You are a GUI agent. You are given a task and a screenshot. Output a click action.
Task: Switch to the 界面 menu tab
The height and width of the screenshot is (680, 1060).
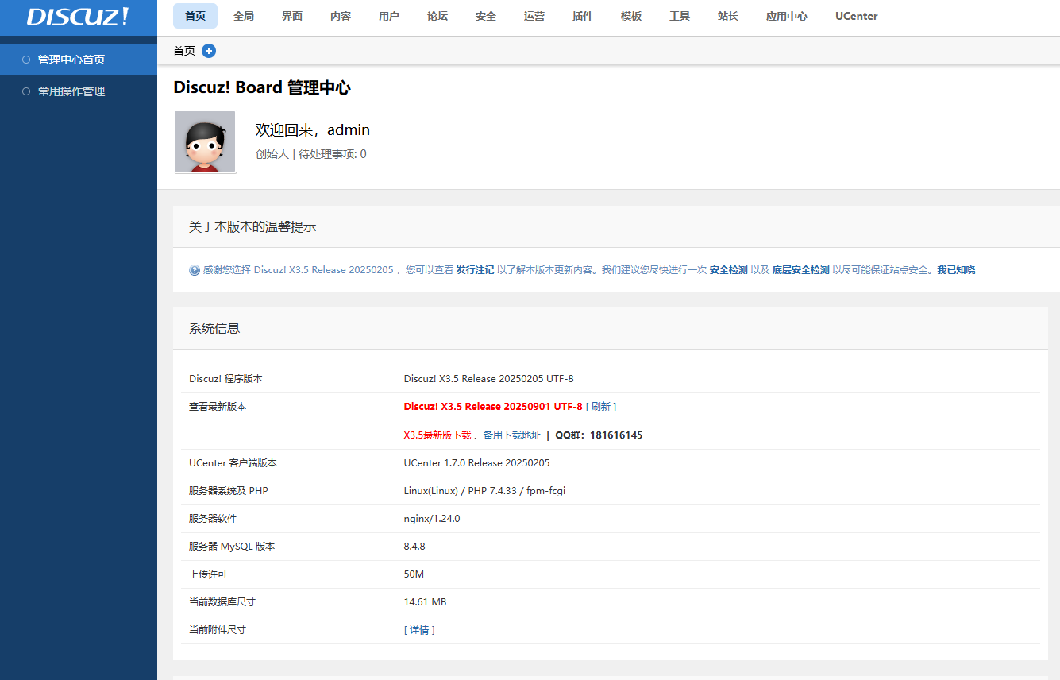tap(292, 16)
